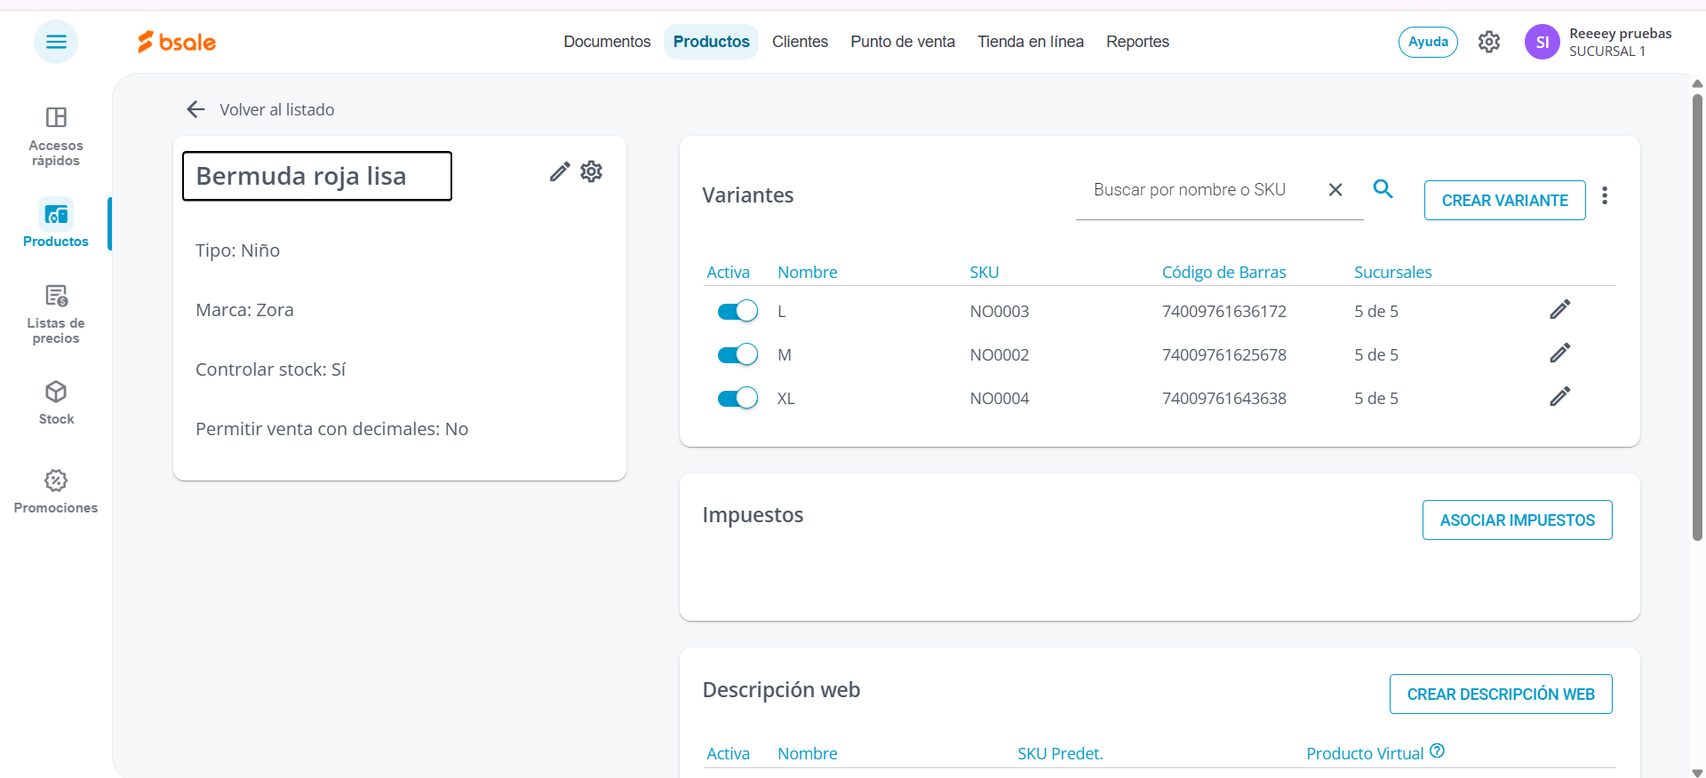Open Punto de venta menu
Viewport: 1706px width, 778px height.
coord(903,42)
